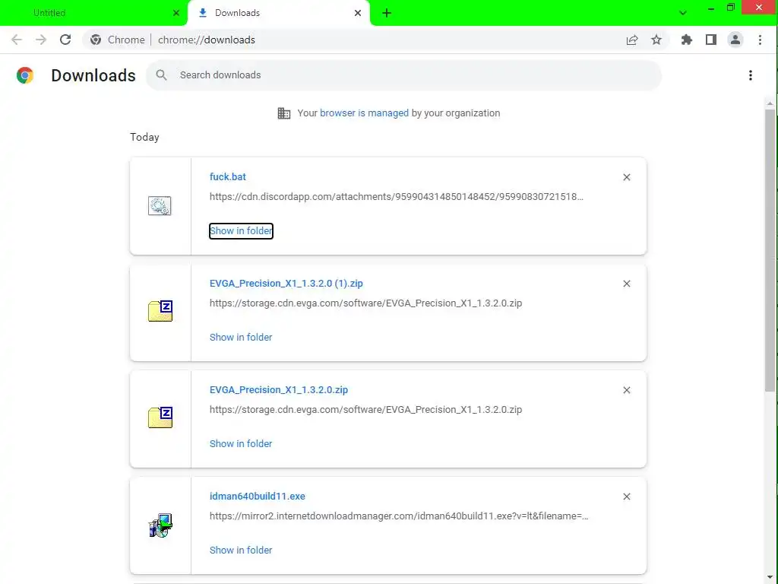Click the page's vertical scrollbar thumb

coord(770,251)
